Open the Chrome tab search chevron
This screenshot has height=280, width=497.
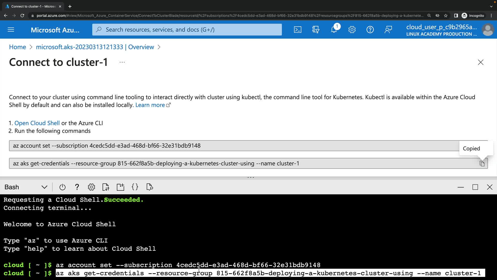click(491, 6)
